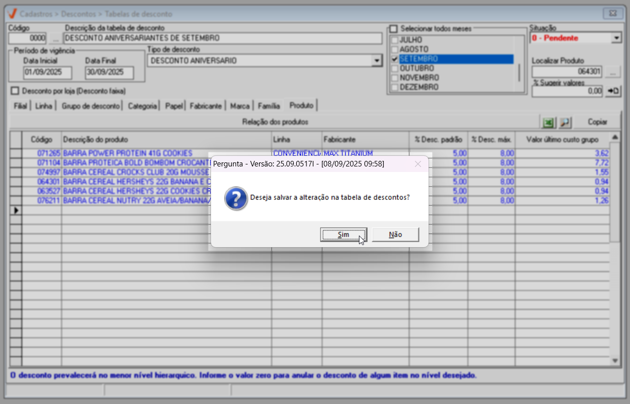The image size is (630, 404).
Task: Open the Fabricante tab
Action: pos(205,106)
